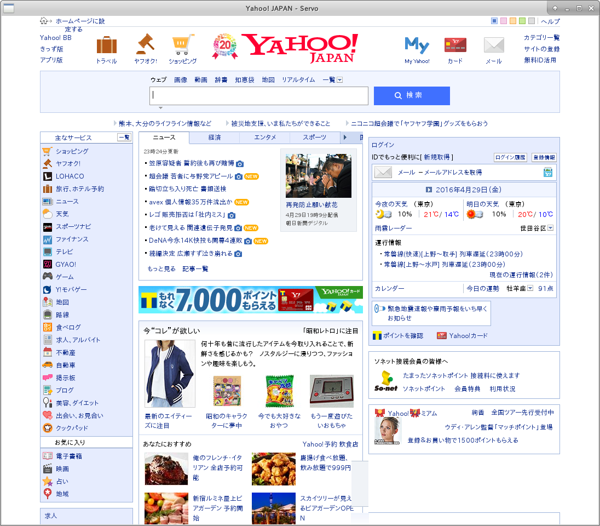Open the カテゴリ一覧 link
The width and height of the screenshot is (600, 526).
[541, 38]
